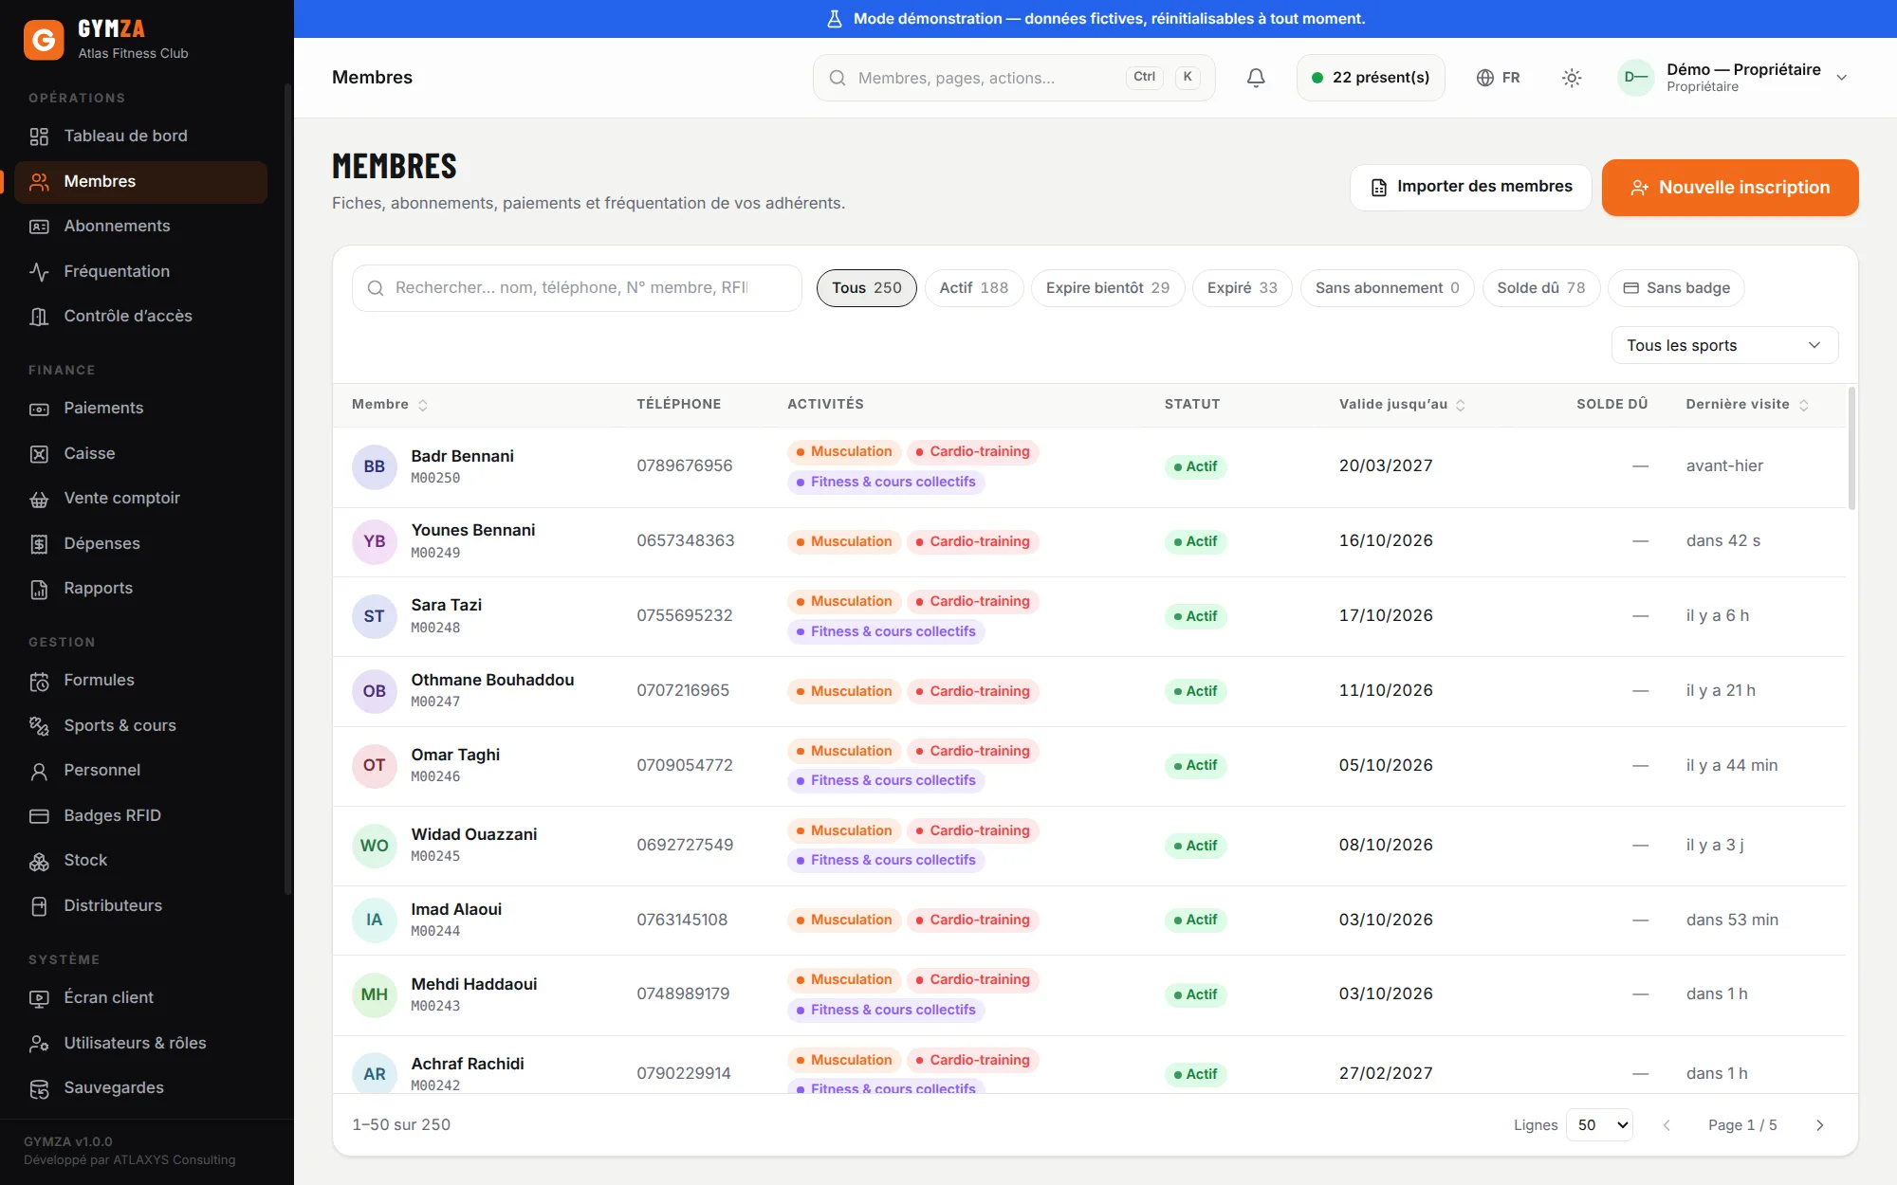Screen dimensions: 1897x1185
Task: Select the Solde dû 78 filter
Action: (x=1540, y=288)
